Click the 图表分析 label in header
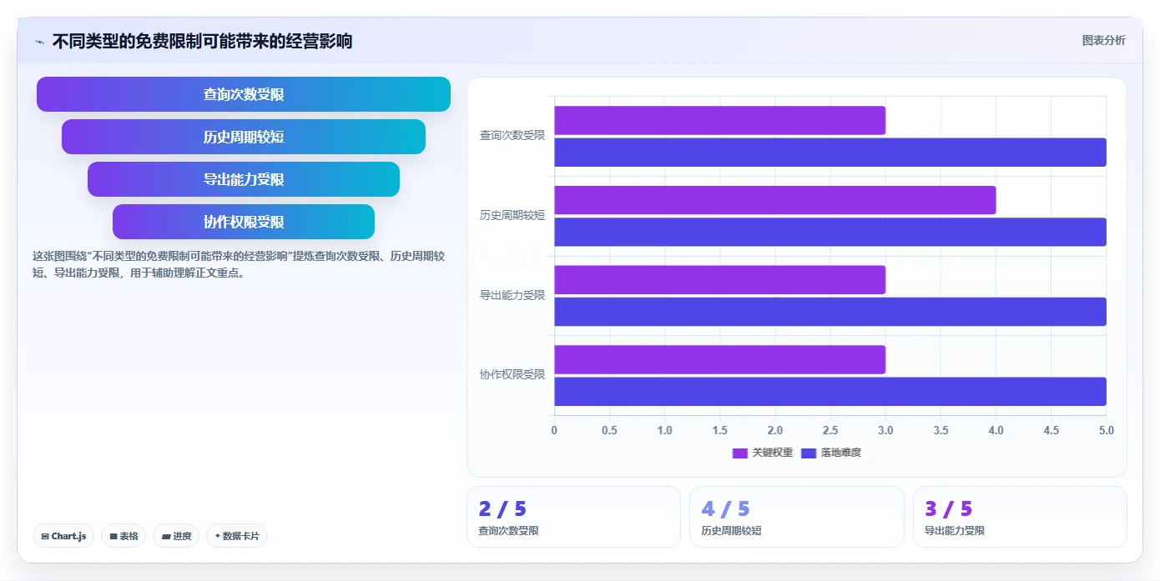Viewport: 1160px width, 581px height. tap(1103, 40)
